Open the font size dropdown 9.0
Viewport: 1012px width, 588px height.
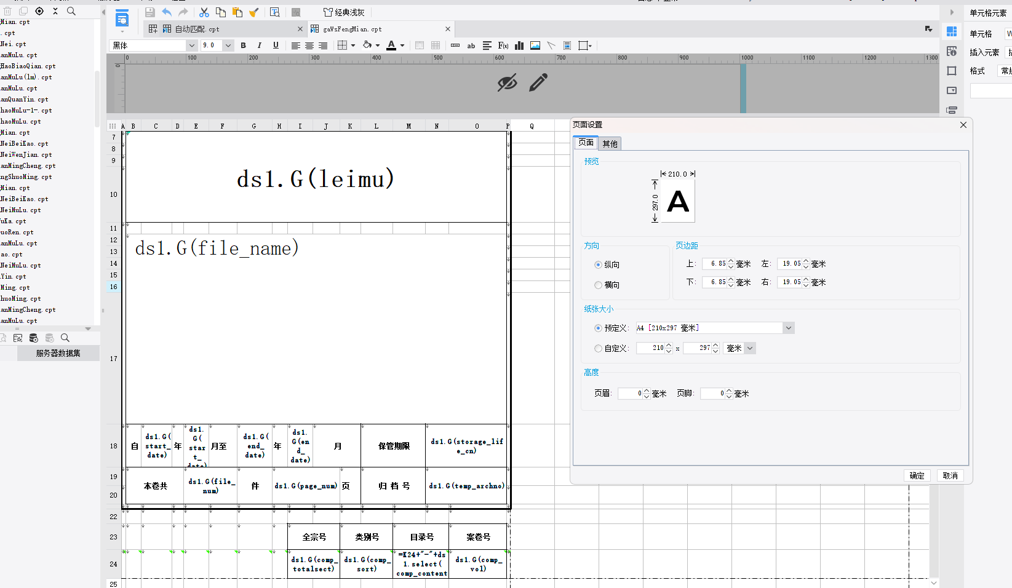tap(228, 46)
